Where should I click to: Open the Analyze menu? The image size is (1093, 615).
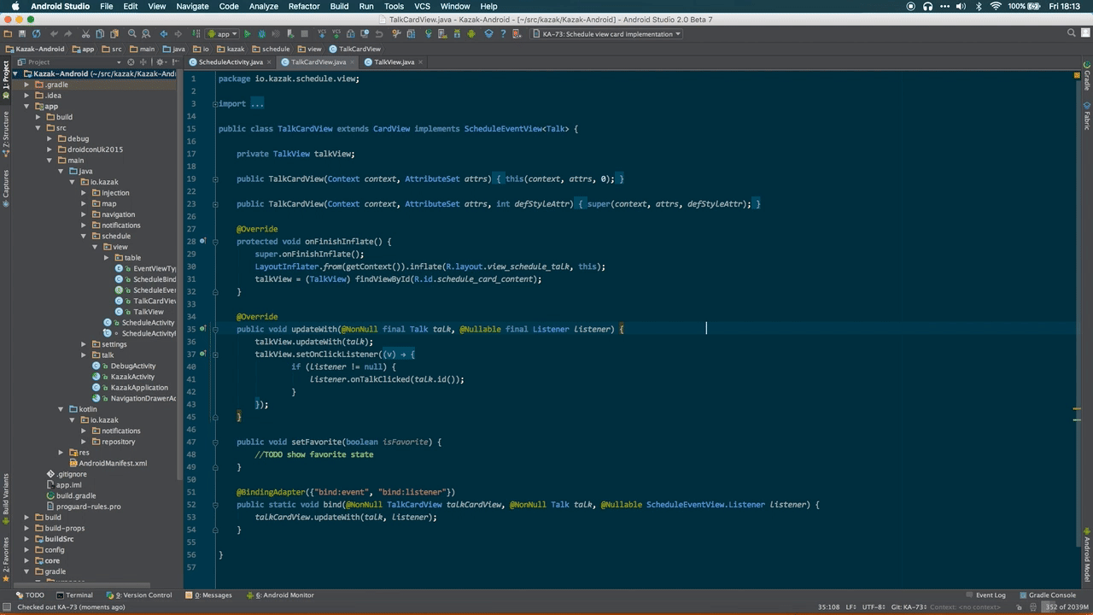tap(263, 6)
